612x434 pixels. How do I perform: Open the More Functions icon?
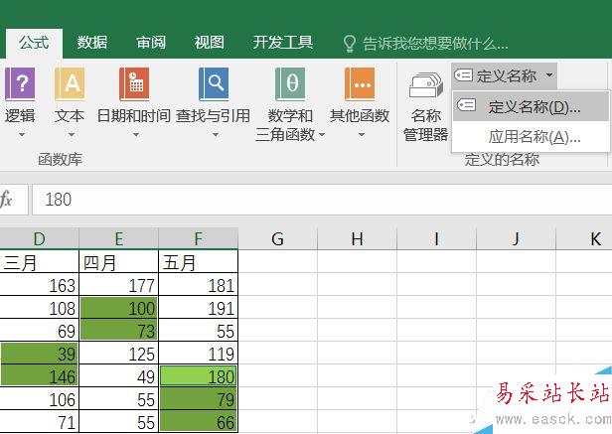[x=360, y=84]
